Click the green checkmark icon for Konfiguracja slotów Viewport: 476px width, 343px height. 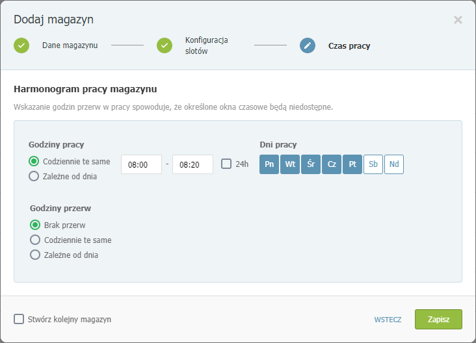[165, 45]
